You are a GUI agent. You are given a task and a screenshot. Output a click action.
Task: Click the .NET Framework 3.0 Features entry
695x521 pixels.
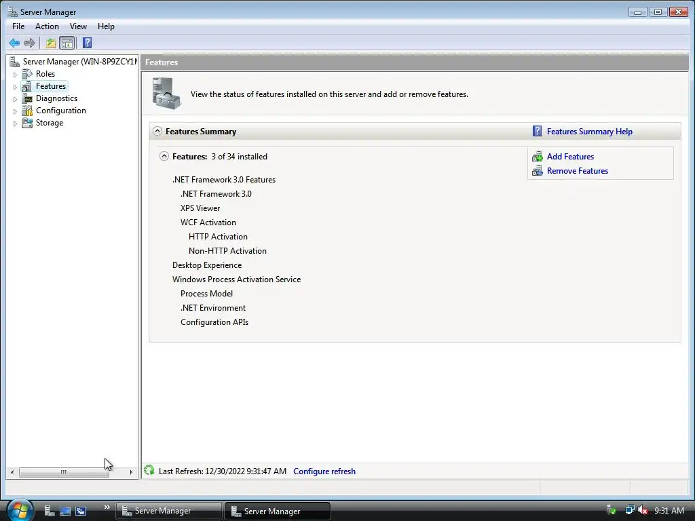pos(224,179)
